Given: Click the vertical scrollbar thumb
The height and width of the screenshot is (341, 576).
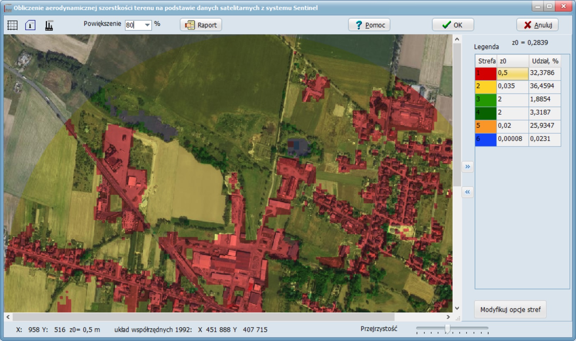Looking at the screenshot, I should (457, 115).
